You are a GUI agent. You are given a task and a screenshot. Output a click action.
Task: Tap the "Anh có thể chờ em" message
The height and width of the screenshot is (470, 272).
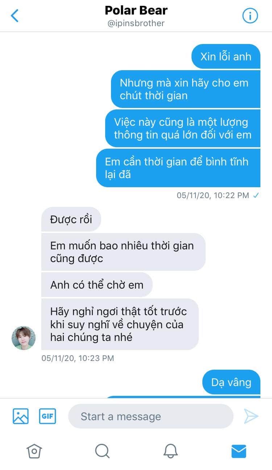pyautogui.click(x=97, y=285)
